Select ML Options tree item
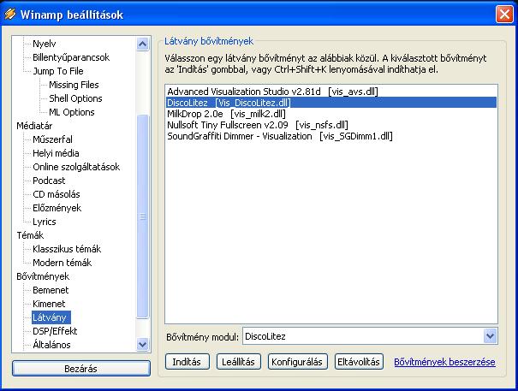 pyautogui.click(x=72, y=112)
